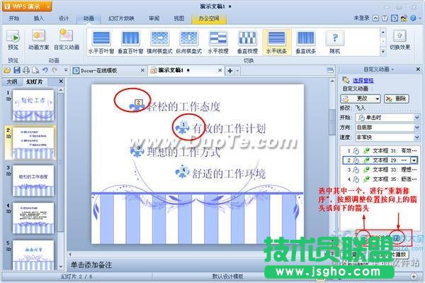Select slide 4 thumbnail
The image size is (425, 283).
click(x=33, y=218)
